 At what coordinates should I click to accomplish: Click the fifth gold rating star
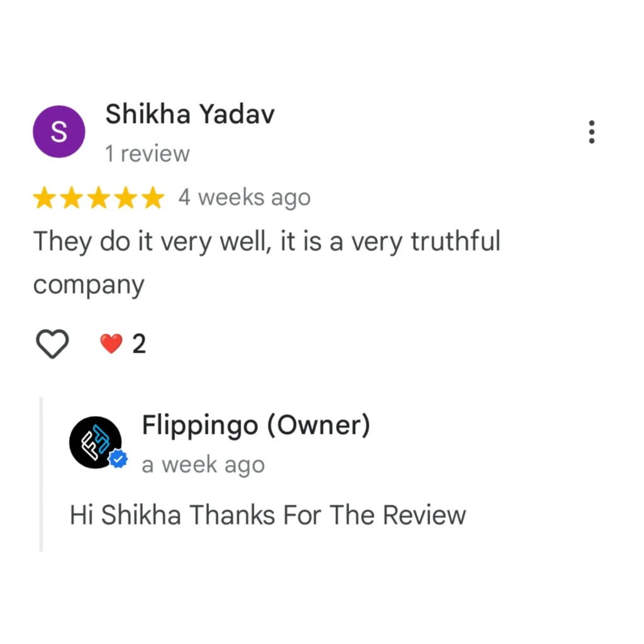coord(153,197)
